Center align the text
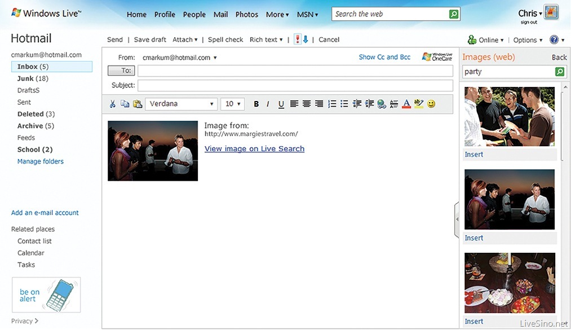Viewport: 571px width, 330px height. 307,104
